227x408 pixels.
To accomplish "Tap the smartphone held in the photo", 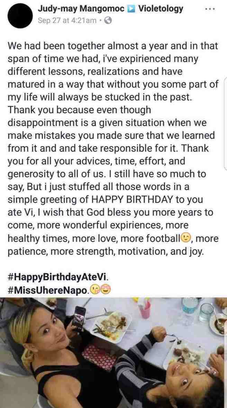I will point(79,318).
